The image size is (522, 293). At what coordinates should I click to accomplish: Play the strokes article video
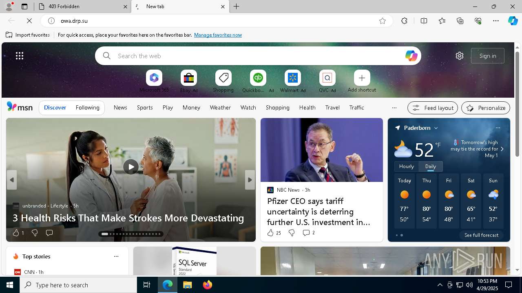click(x=131, y=167)
